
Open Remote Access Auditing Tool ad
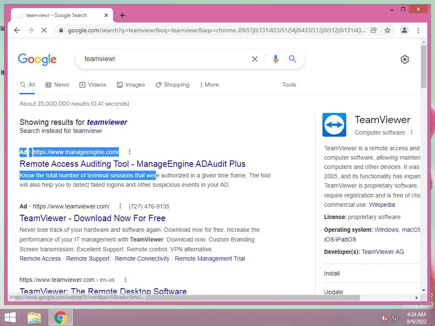click(133, 164)
